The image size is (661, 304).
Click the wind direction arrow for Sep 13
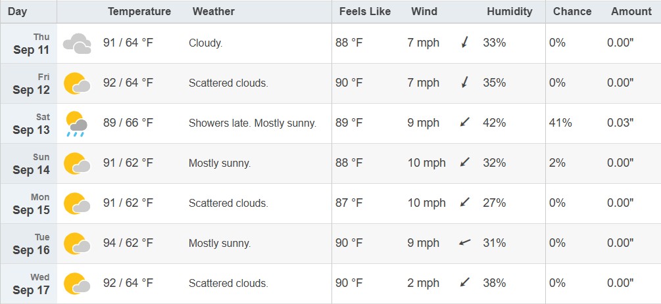[x=465, y=123]
